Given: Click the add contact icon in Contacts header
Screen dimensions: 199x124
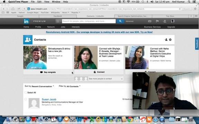Looking at the screenshot, I should coord(166,40).
